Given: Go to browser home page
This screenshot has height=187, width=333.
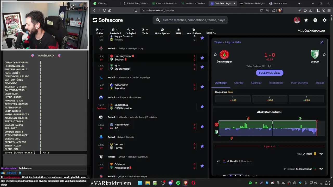Looking at the screenshot, I should point(110,10).
